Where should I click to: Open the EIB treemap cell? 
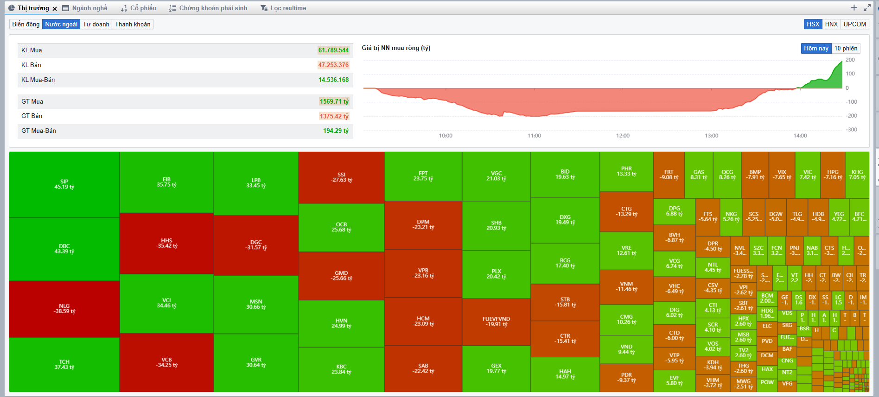pyautogui.click(x=166, y=182)
